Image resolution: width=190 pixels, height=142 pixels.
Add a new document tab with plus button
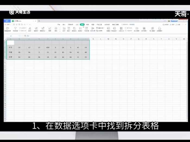39,21
